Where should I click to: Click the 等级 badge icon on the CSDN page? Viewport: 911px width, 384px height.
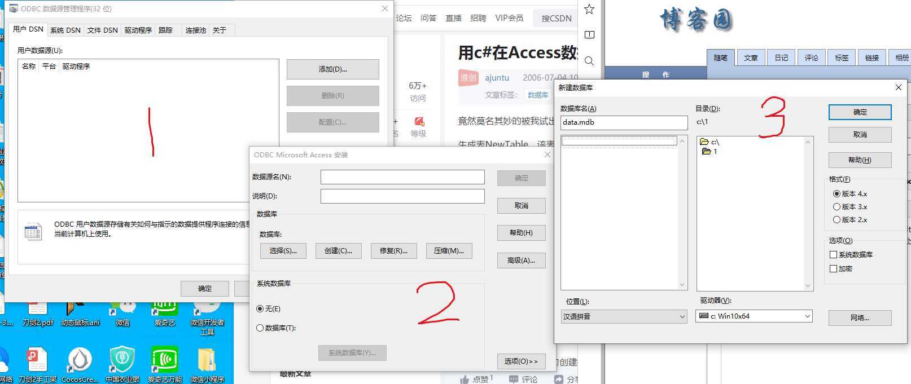click(419, 121)
